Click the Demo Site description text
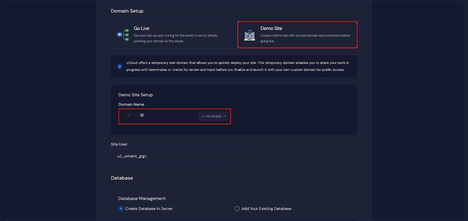 [305, 38]
